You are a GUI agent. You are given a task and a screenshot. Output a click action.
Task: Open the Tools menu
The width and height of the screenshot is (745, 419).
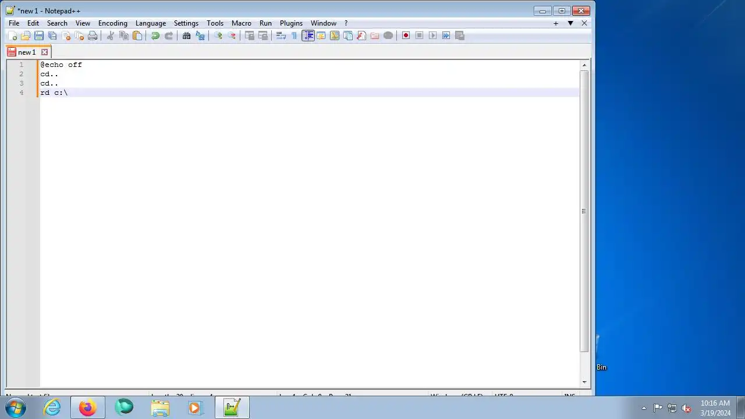pos(215,23)
